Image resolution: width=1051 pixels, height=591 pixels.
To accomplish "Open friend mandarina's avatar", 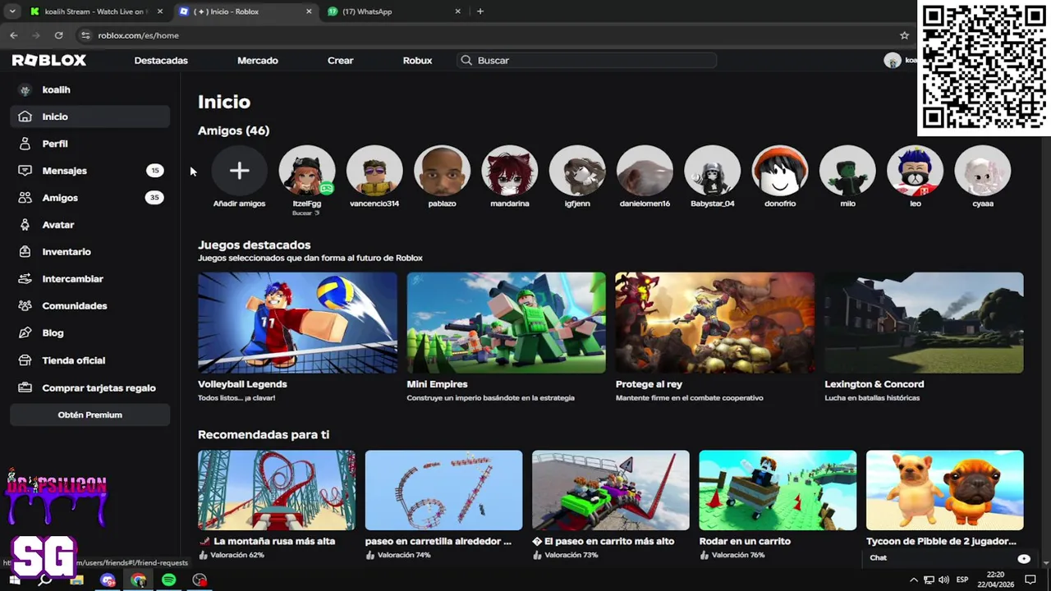I will [509, 171].
